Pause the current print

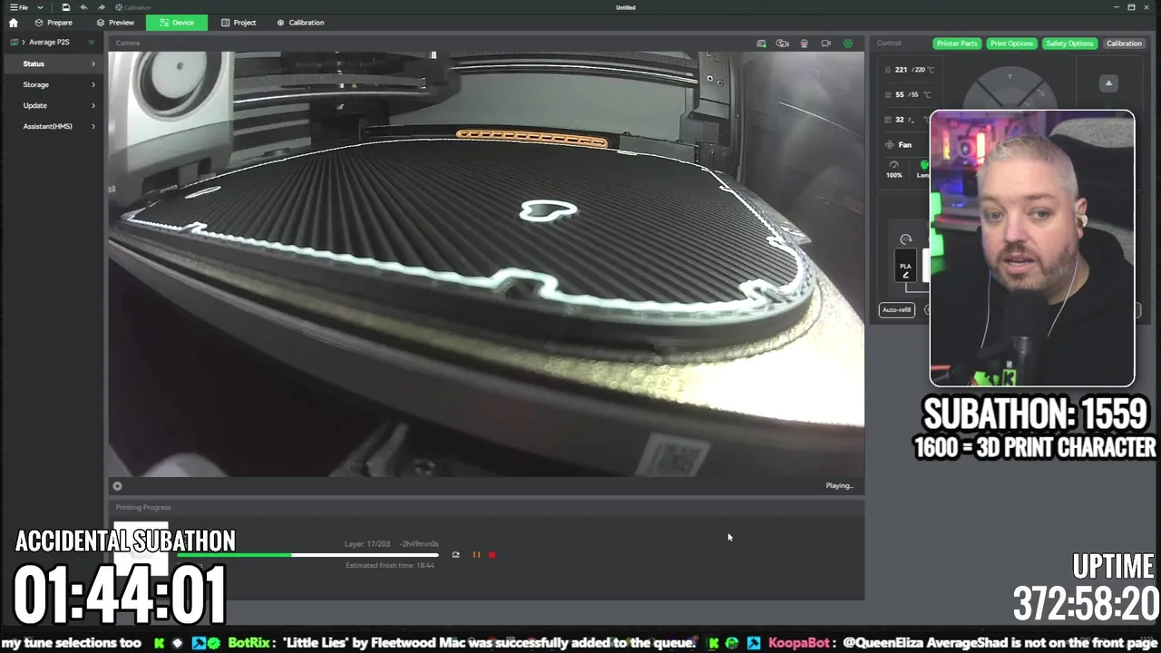[x=476, y=555]
